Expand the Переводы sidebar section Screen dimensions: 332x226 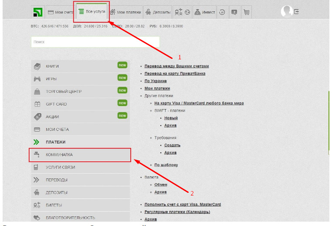(56, 180)
